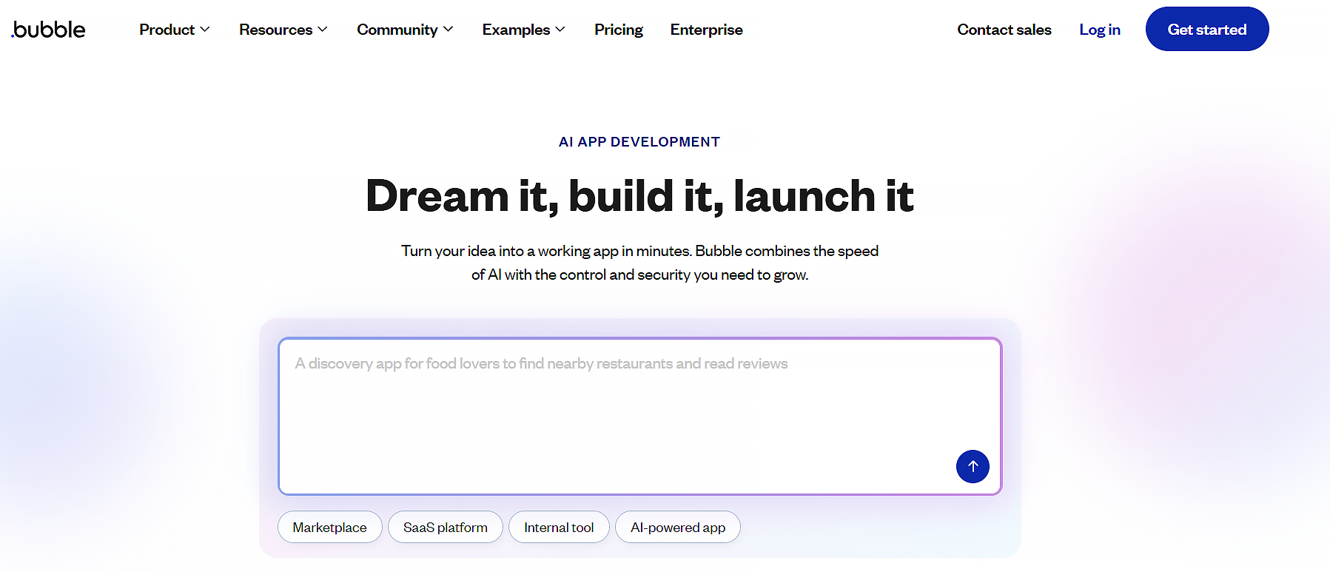Click the paragraph starting 'Turn your idea'
This screenshot has width=1330, height=572.
tap(639, 263)
